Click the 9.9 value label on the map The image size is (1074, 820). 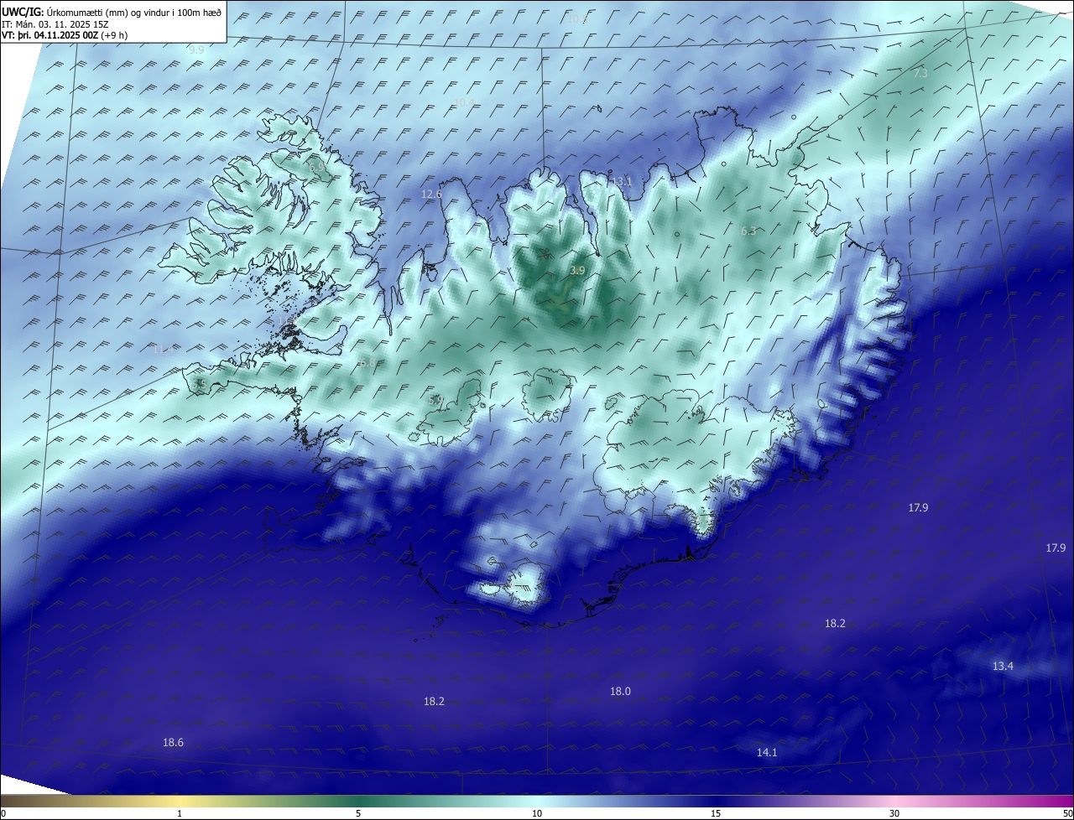click(x=196, y=50)
